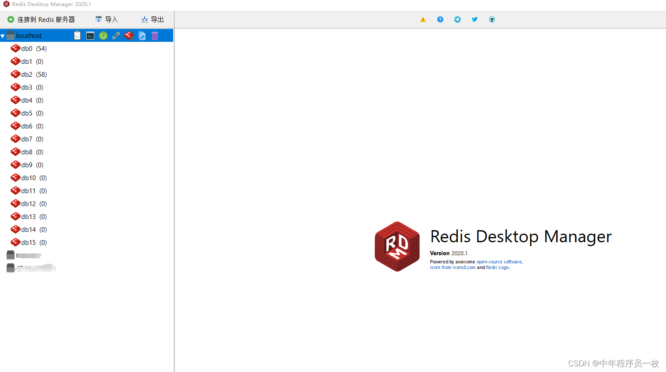Select database db0 (54)
The width and height of the screenshot is (666, 372).
(34, 49)
